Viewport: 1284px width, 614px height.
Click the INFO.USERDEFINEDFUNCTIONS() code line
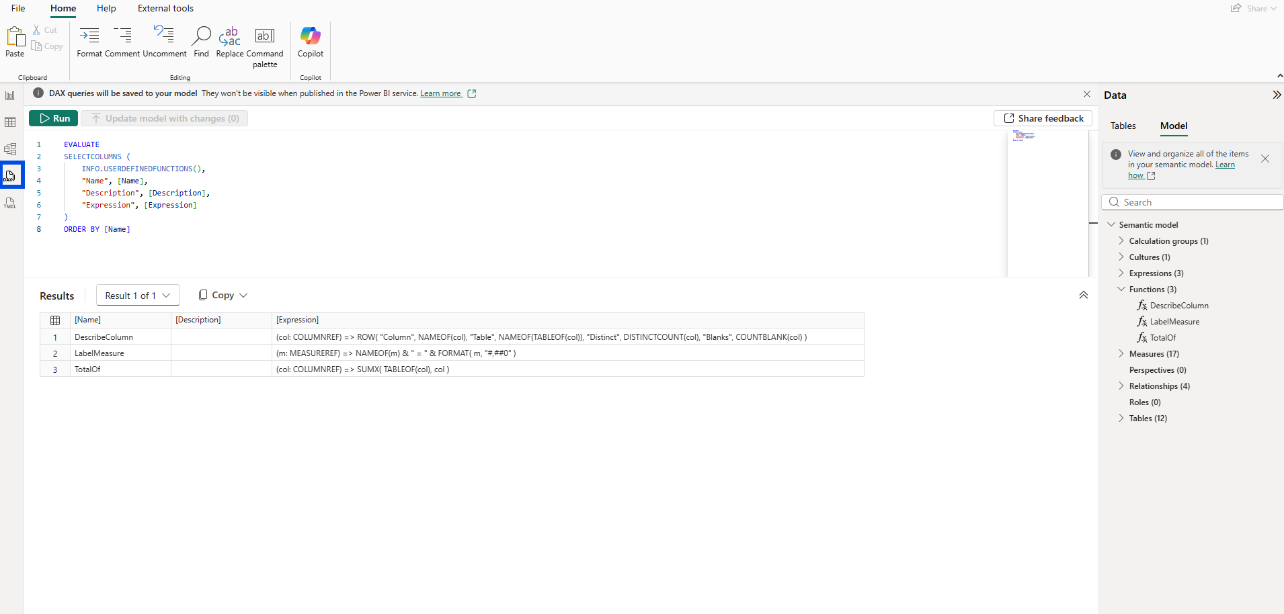143,169
